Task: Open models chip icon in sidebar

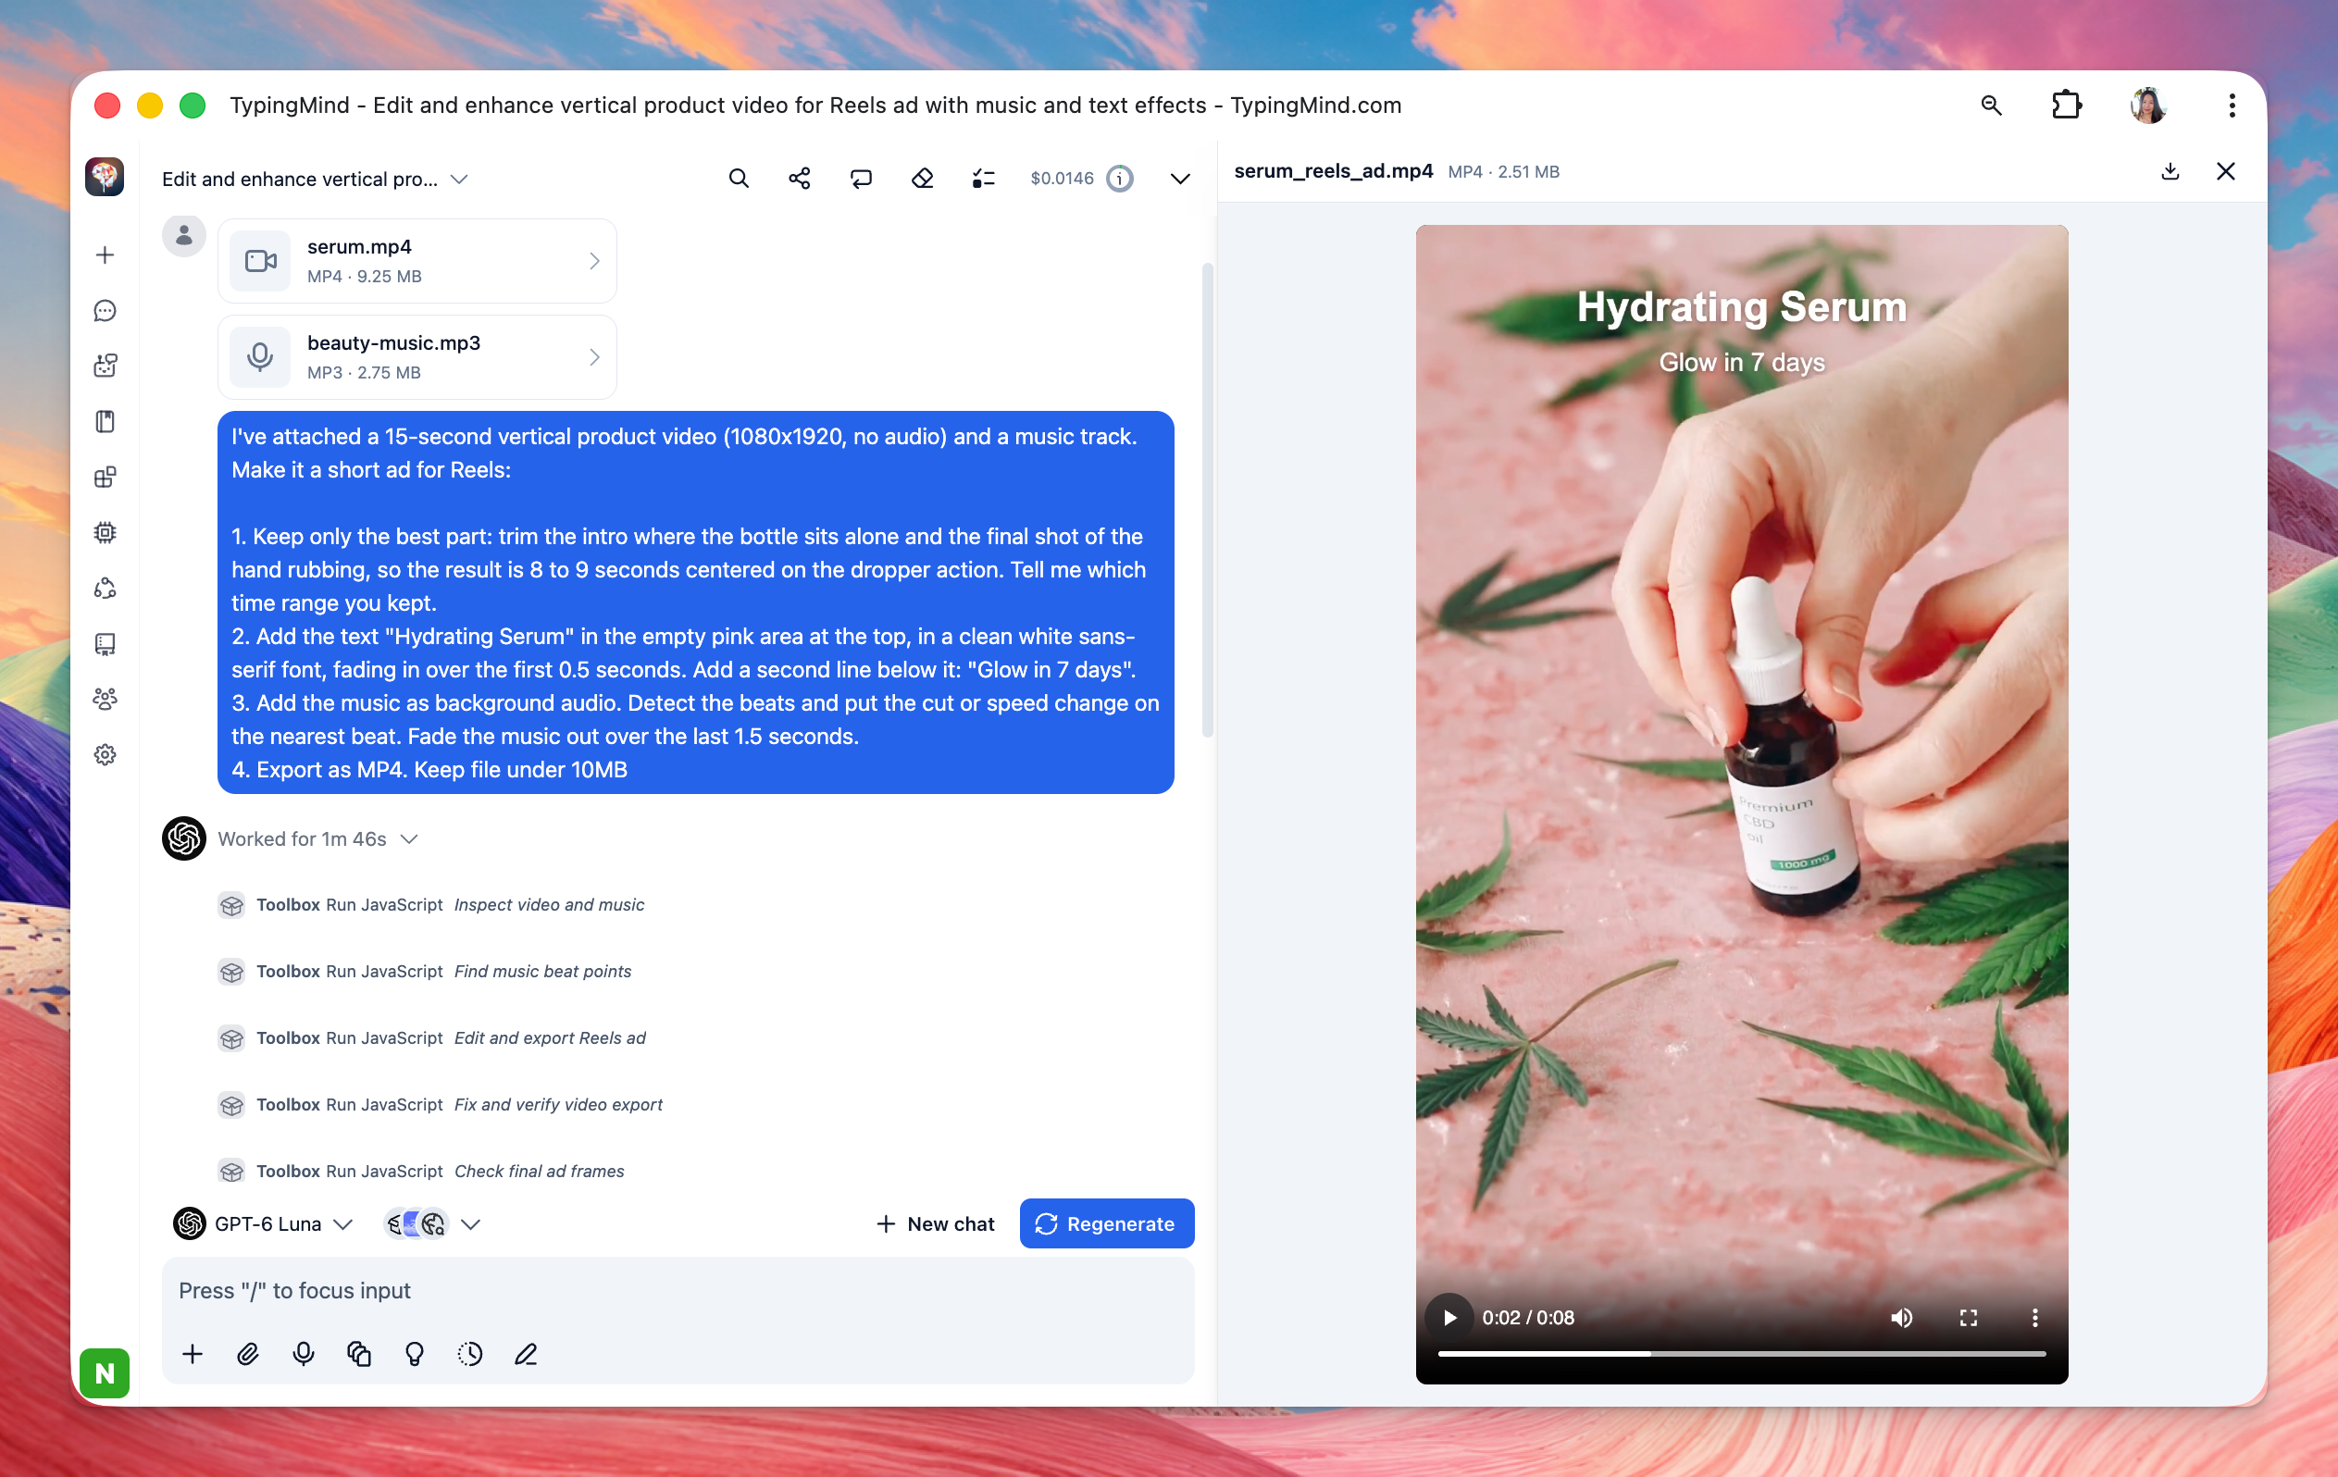Action: click(x=105, y=532)
